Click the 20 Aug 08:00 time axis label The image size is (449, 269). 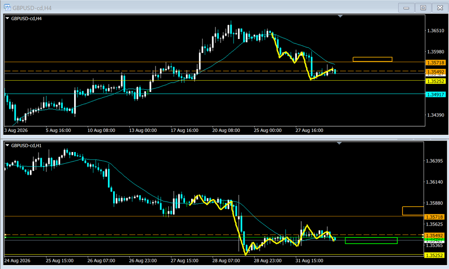[x=226, y=130]
